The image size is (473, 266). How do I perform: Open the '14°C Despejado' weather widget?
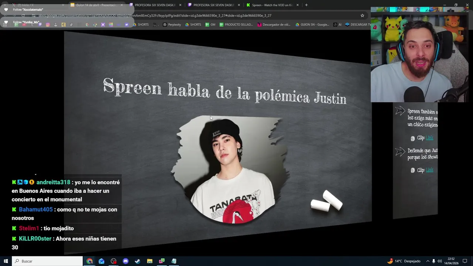pyautogui.click(x=404, y=261)
